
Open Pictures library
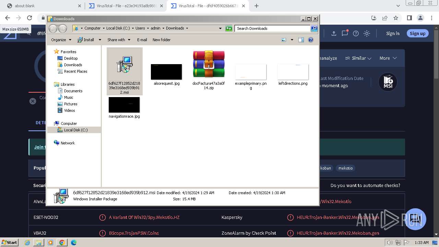pos(70,104)
